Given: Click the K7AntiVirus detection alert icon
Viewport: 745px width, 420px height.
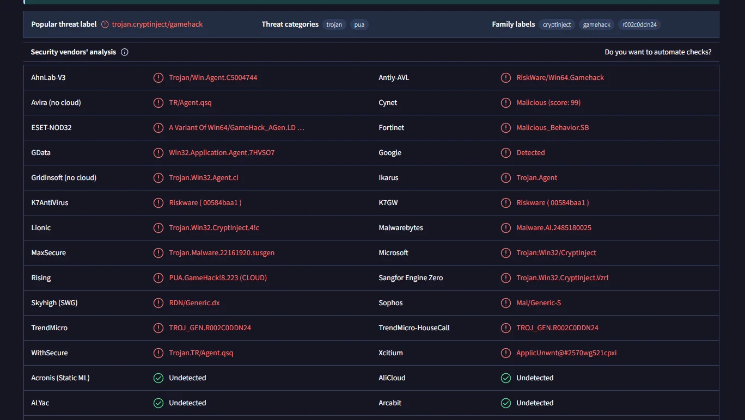Looking at the screenshot, I should pyautogui.click(x=158, y=203).
